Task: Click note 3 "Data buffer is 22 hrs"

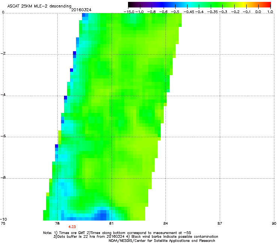Action: coord(89,237)
